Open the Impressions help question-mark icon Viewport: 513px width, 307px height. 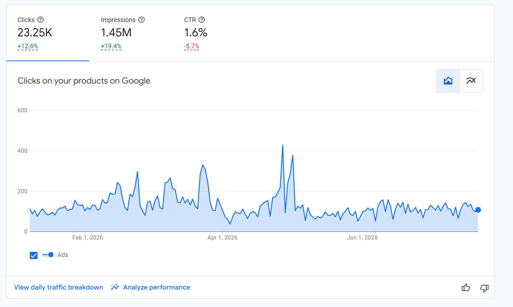[x=141, y=20]
